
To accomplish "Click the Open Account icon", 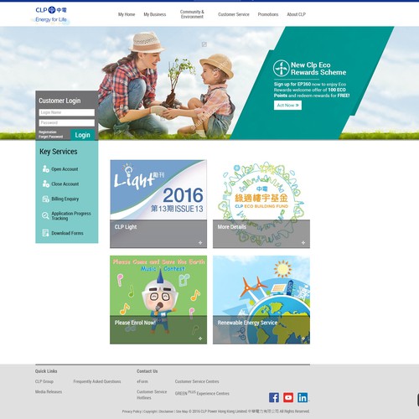I will [45, 168].
